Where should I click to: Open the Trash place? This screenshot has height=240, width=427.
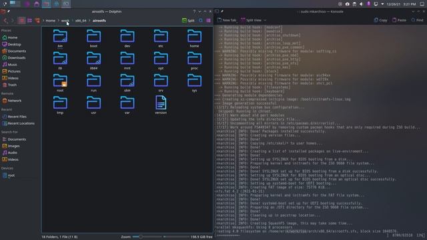tap(9, 85)
